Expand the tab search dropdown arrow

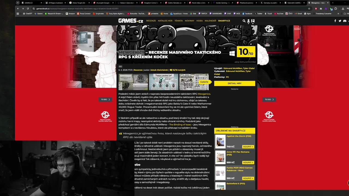click(x=18, y=3)
